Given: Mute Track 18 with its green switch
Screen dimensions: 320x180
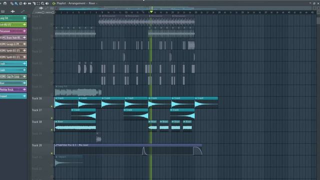Looking at the screenshot, I should pos(51,130).
